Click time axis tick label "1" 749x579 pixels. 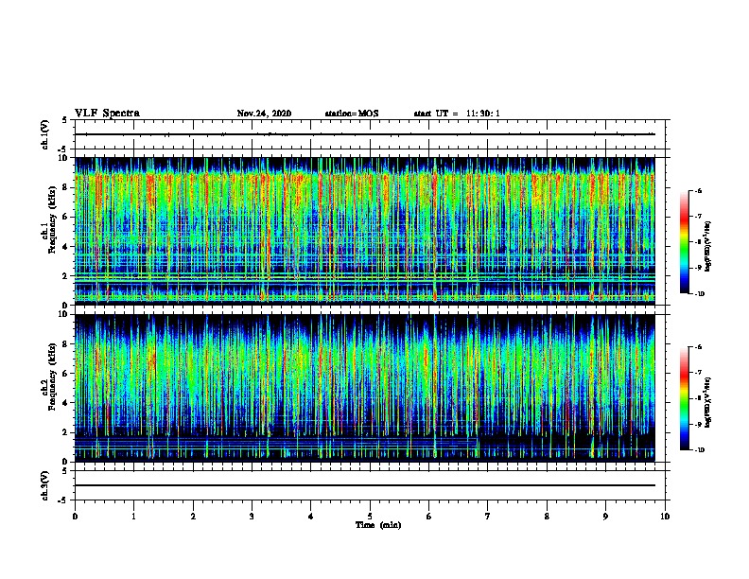click(133, 517)
